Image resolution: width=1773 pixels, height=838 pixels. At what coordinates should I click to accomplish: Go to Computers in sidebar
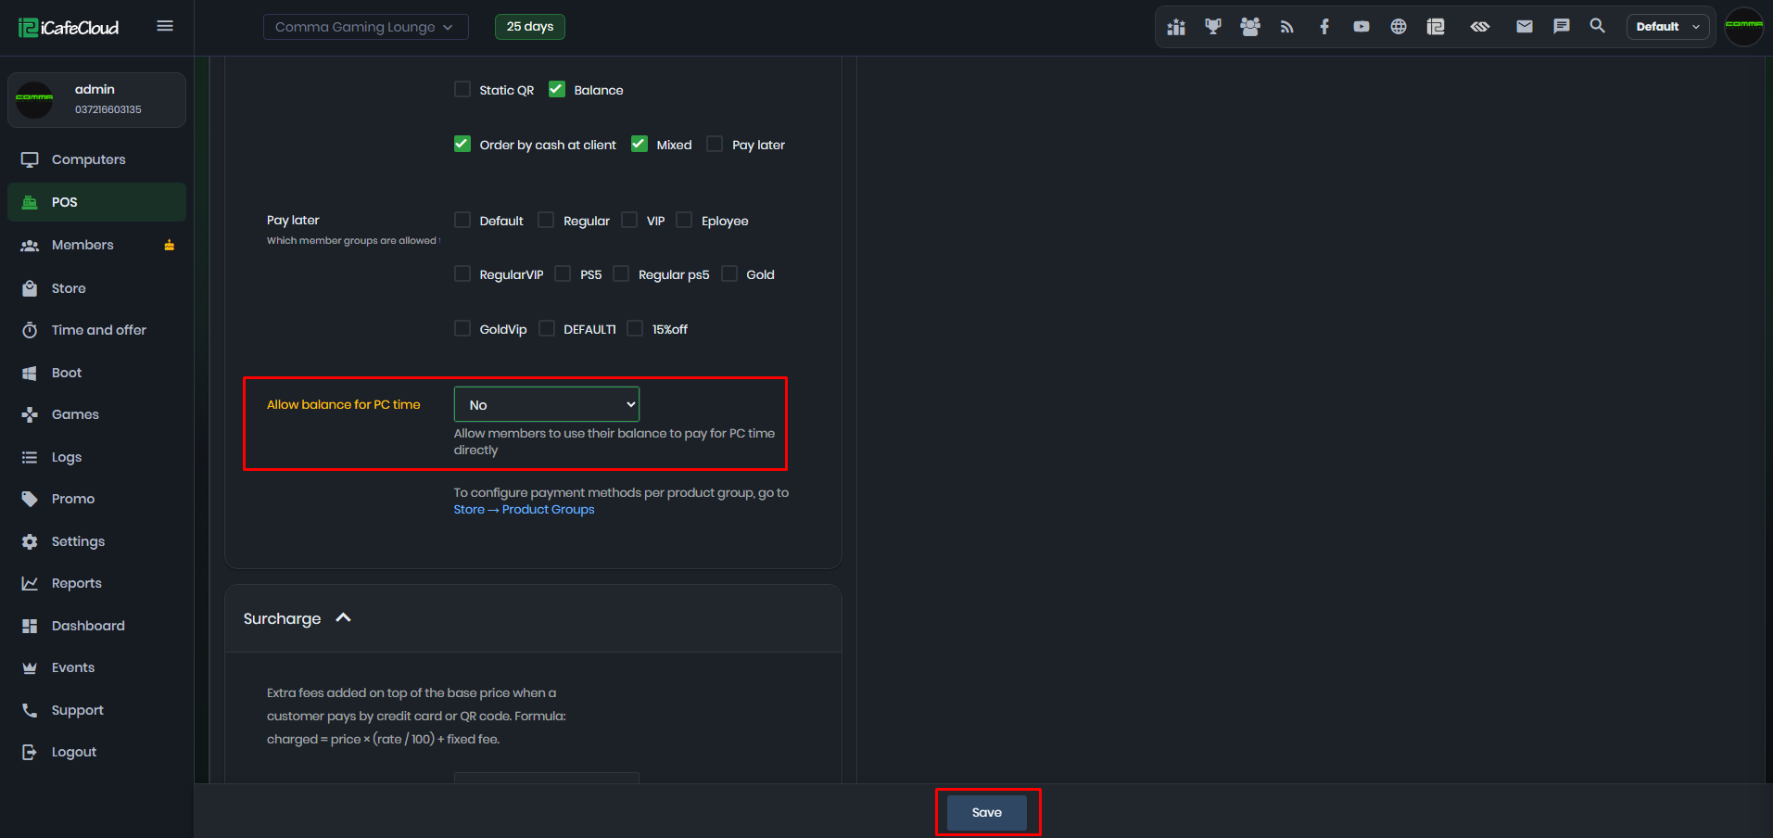[96, 159]
